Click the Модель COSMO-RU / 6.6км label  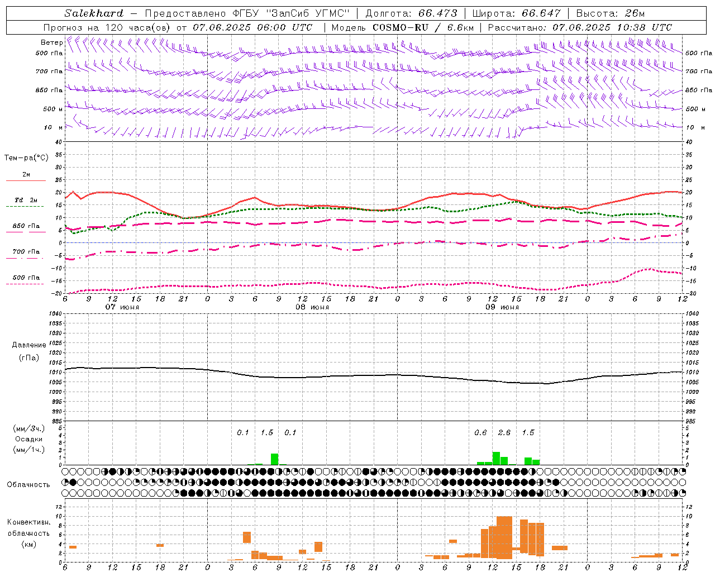click(x=403, y=27)
